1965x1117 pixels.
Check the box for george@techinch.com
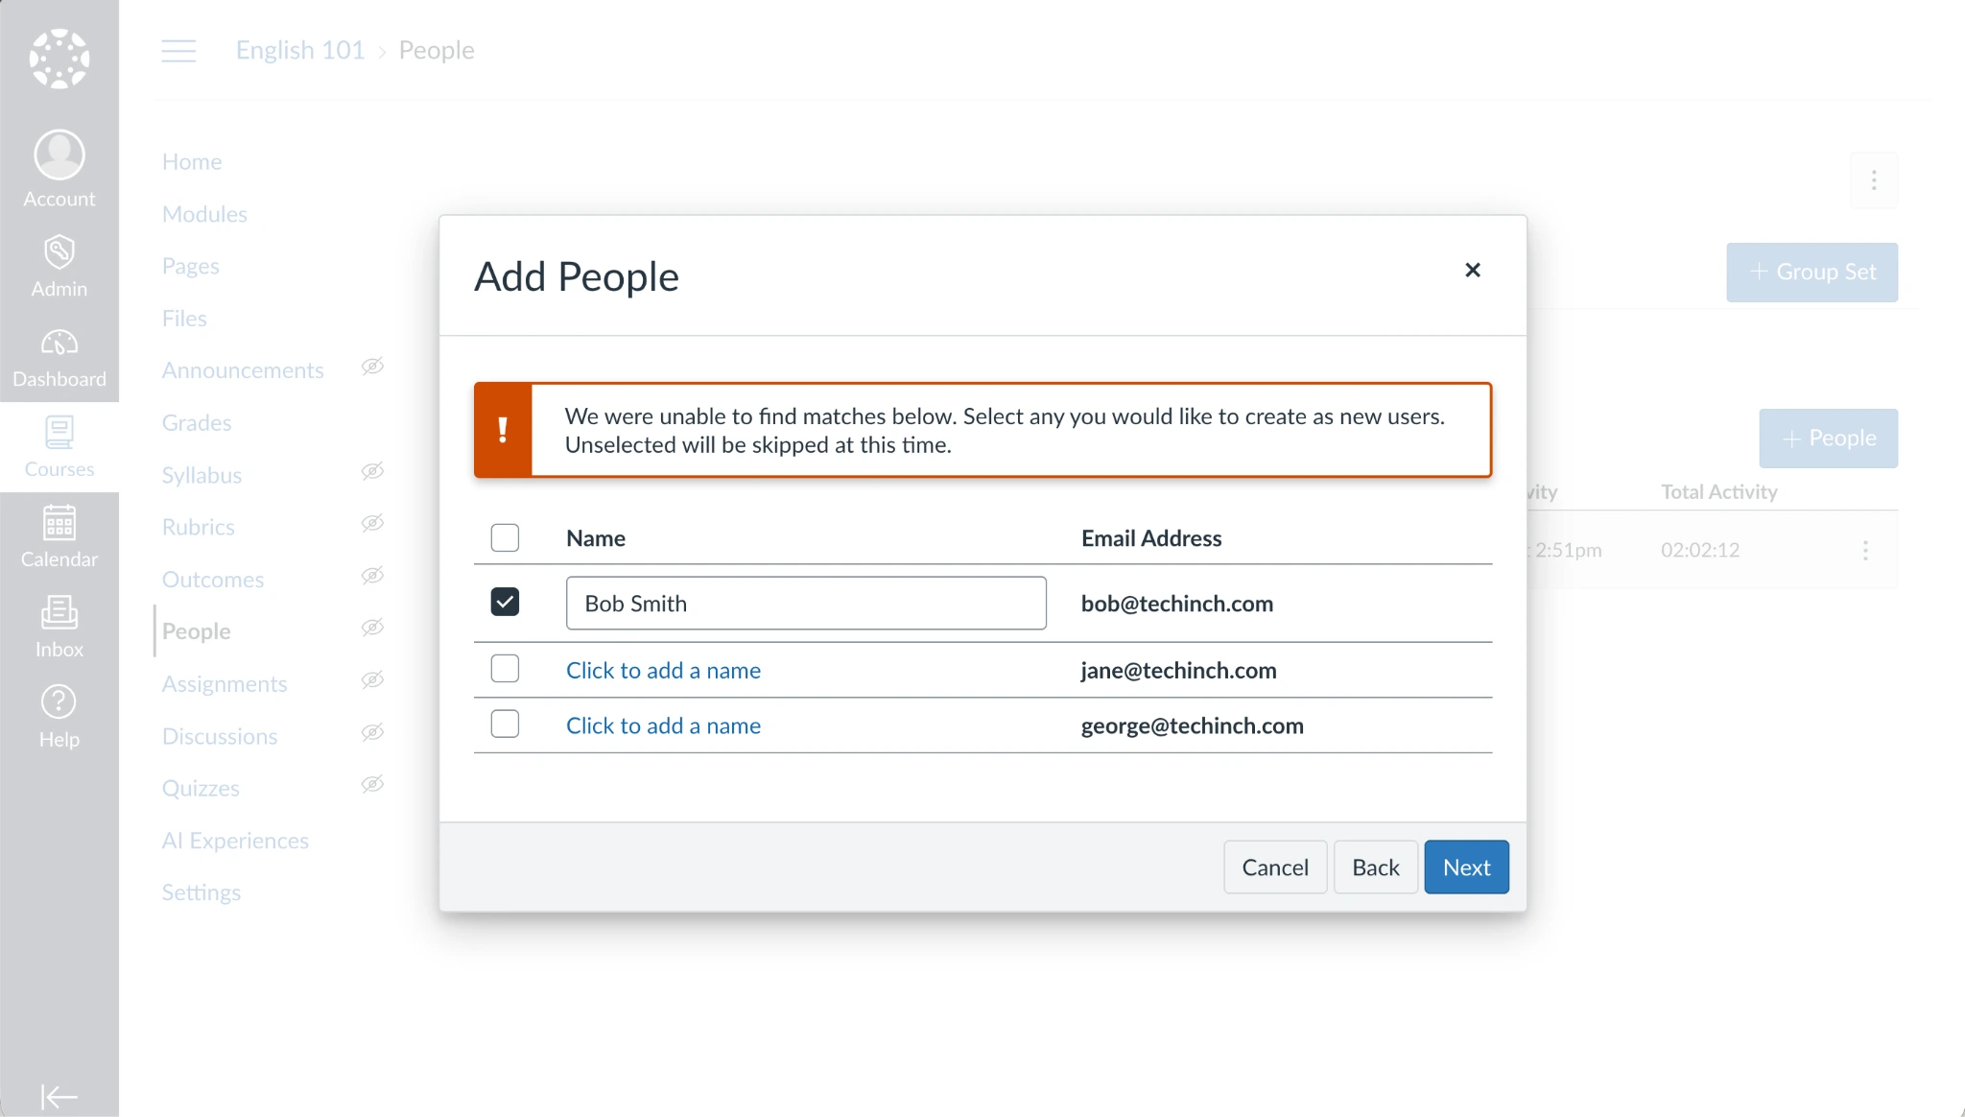(505, 724)
